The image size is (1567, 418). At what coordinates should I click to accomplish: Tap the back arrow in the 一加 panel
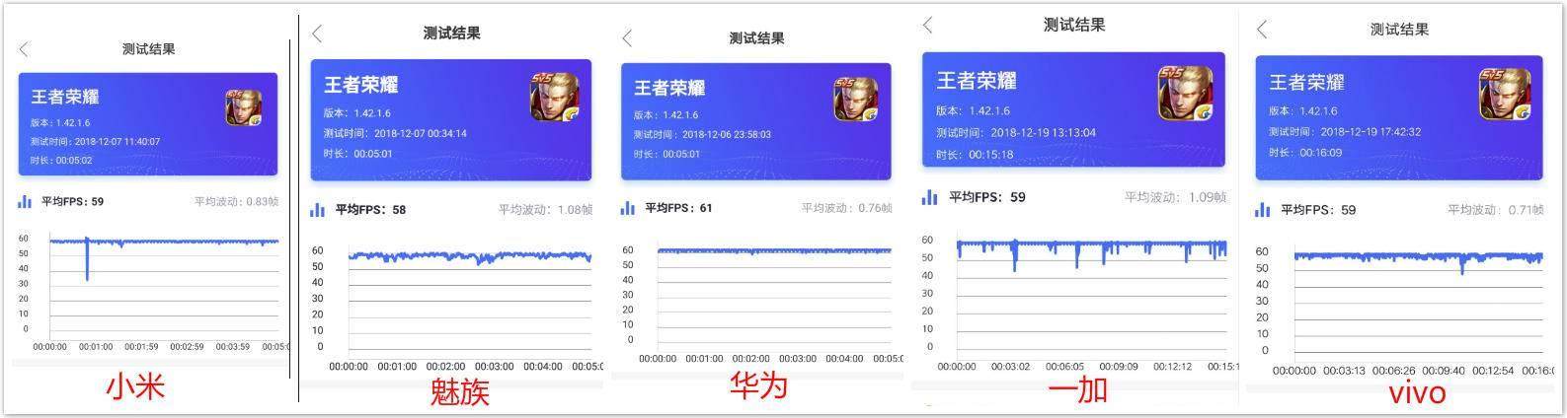pos(927,26)
